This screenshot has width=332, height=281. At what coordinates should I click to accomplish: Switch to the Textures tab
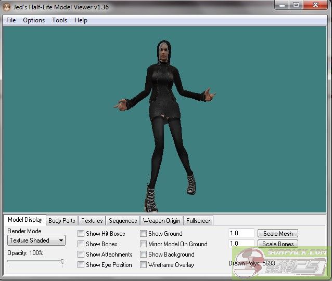click(x=92, y=221)
